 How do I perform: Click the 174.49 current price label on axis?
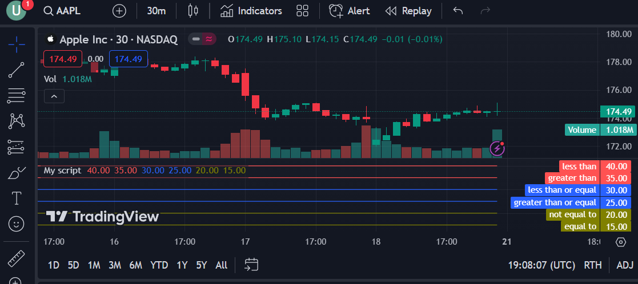(618, 111)
